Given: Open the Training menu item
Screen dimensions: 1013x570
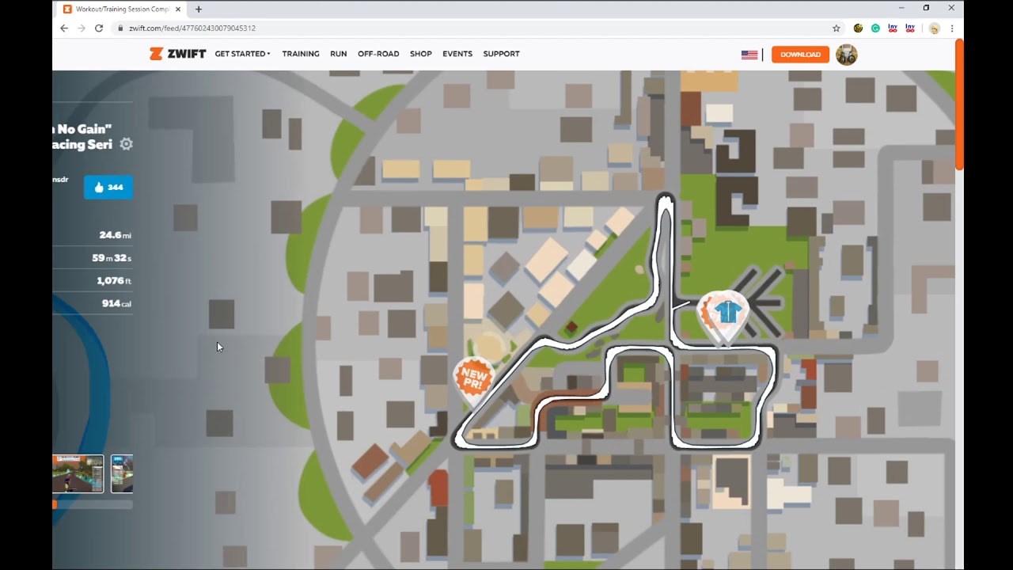Looking at the screenshot, I should (301, 54).
